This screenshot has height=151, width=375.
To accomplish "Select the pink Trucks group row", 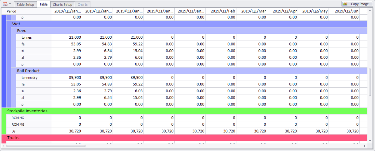I will (14, 138).
